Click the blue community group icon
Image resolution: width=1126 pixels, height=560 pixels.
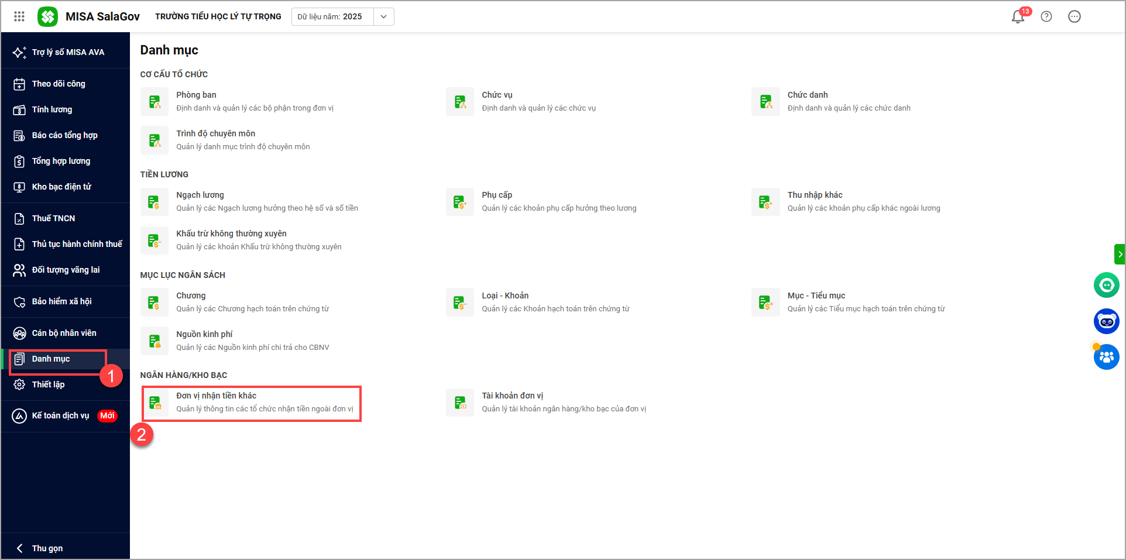(x=1106, y=357)
